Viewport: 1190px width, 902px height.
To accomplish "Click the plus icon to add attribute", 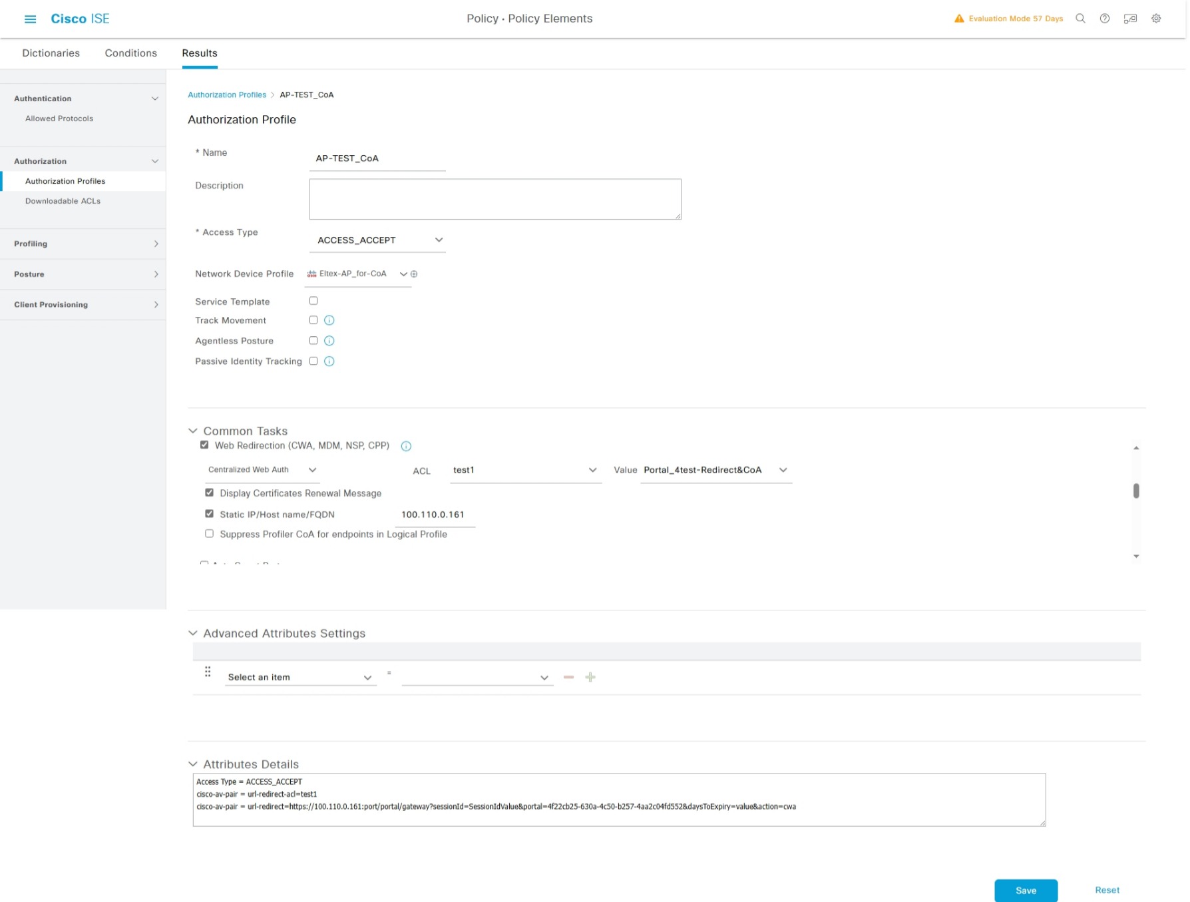I will tap(590, 677).
